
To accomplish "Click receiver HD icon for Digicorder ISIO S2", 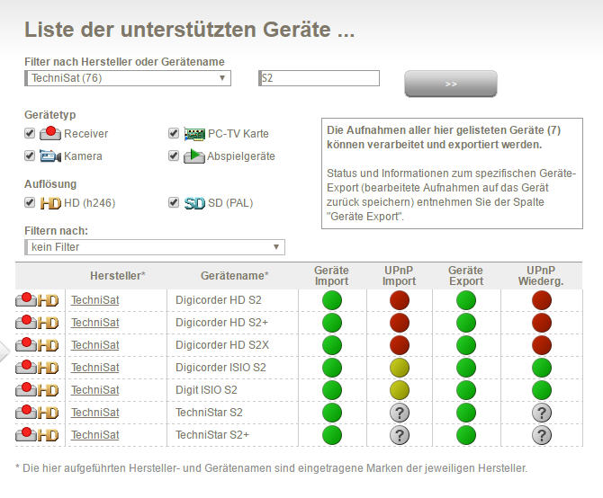I will click(x=37, y=367).
